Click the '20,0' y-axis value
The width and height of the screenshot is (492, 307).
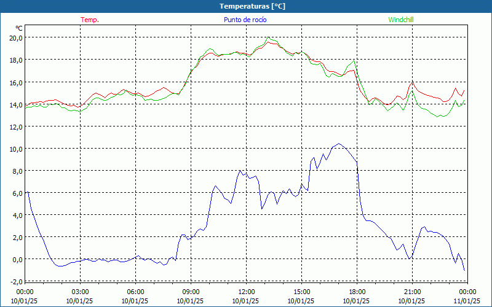(x=16, y=38)
